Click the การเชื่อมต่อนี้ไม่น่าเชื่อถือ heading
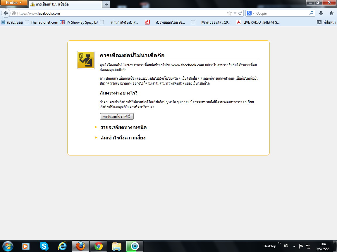This screenshot has height=252, width=337. 132,55
